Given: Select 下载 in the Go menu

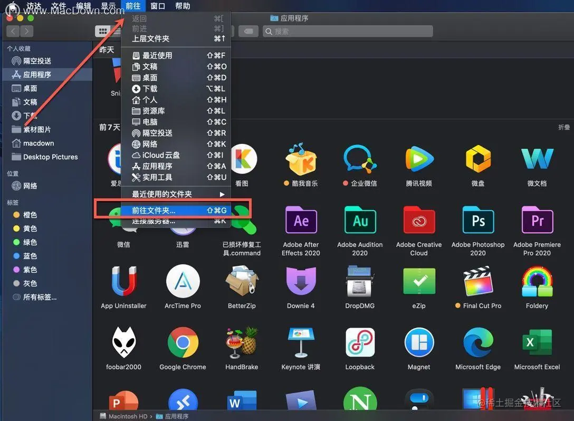Looking at the screenshot, I should point(176,89).
